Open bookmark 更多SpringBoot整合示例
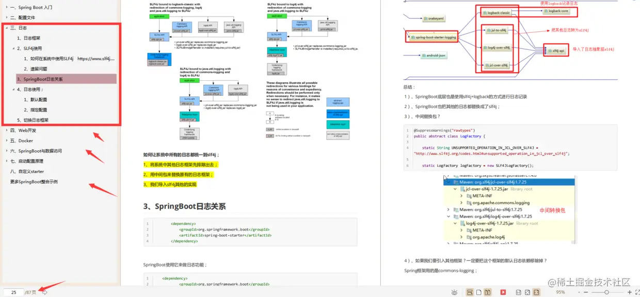 click(x=34, y=182)
